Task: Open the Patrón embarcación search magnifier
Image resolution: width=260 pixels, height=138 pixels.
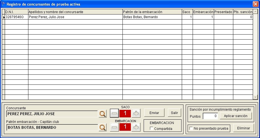Action: [x=103, y=127]
